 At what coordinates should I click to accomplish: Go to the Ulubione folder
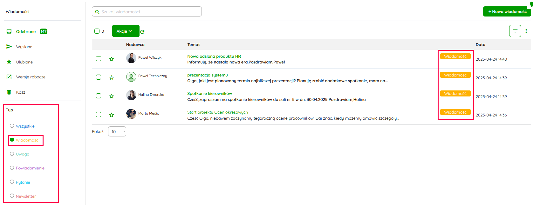click(24, 62)
